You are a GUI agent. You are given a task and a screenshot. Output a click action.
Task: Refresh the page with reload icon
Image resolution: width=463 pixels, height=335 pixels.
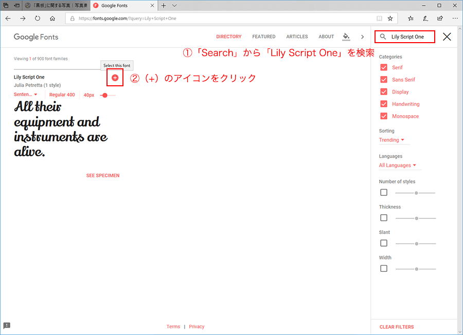(38, 18)
